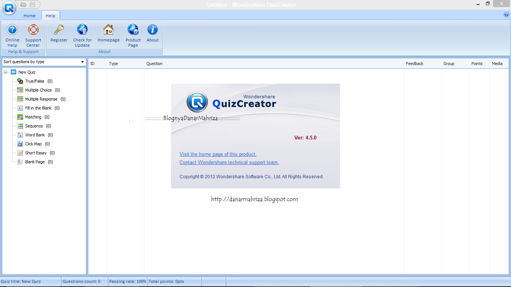
Task: Switch to the Home ribbon tab
Action: 30,16
